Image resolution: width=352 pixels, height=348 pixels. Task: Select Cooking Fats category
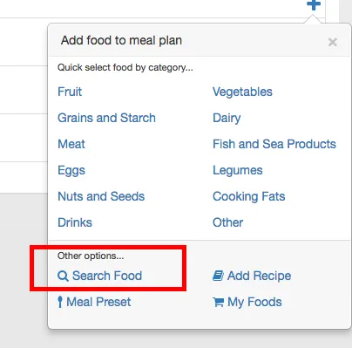248,197
